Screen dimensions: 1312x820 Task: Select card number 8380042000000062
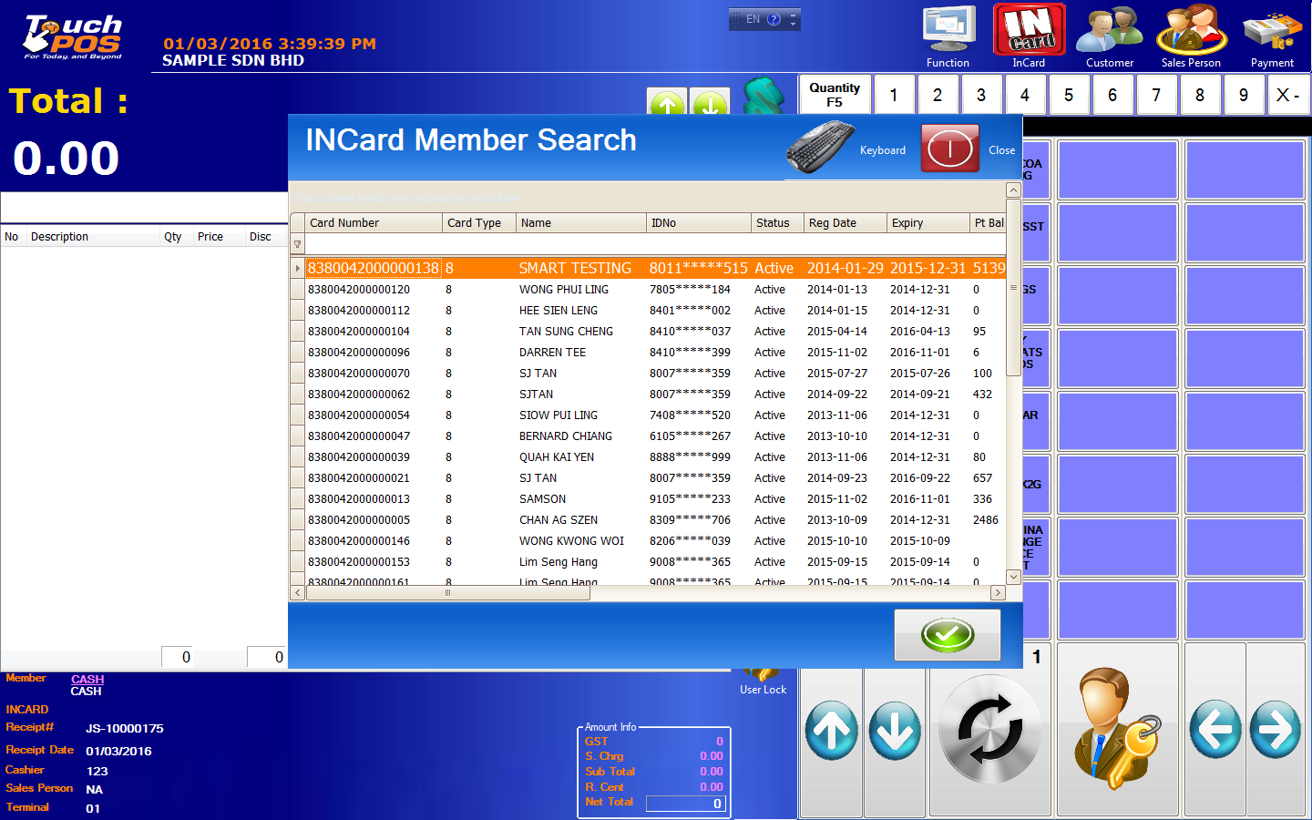pos(359,395)
